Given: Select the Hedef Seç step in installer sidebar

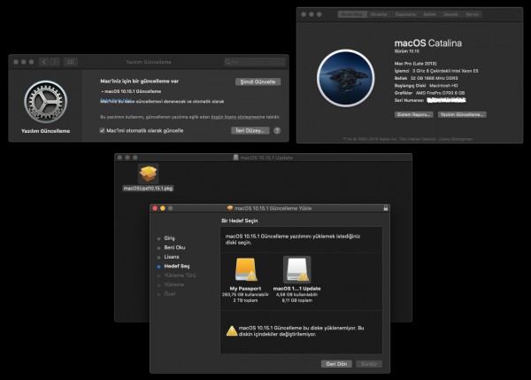Looking at the screenshot, I should coord(177,266).
